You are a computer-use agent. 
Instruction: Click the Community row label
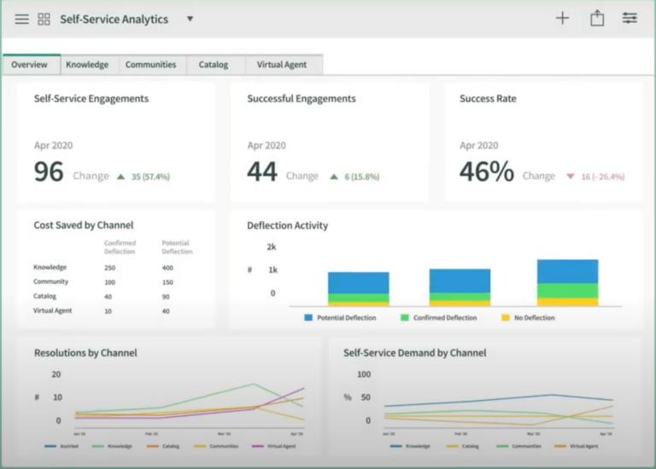[50, 281]
